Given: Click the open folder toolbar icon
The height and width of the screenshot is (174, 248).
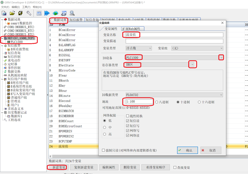Looking at the screenshot, I should tap(12, 13).
